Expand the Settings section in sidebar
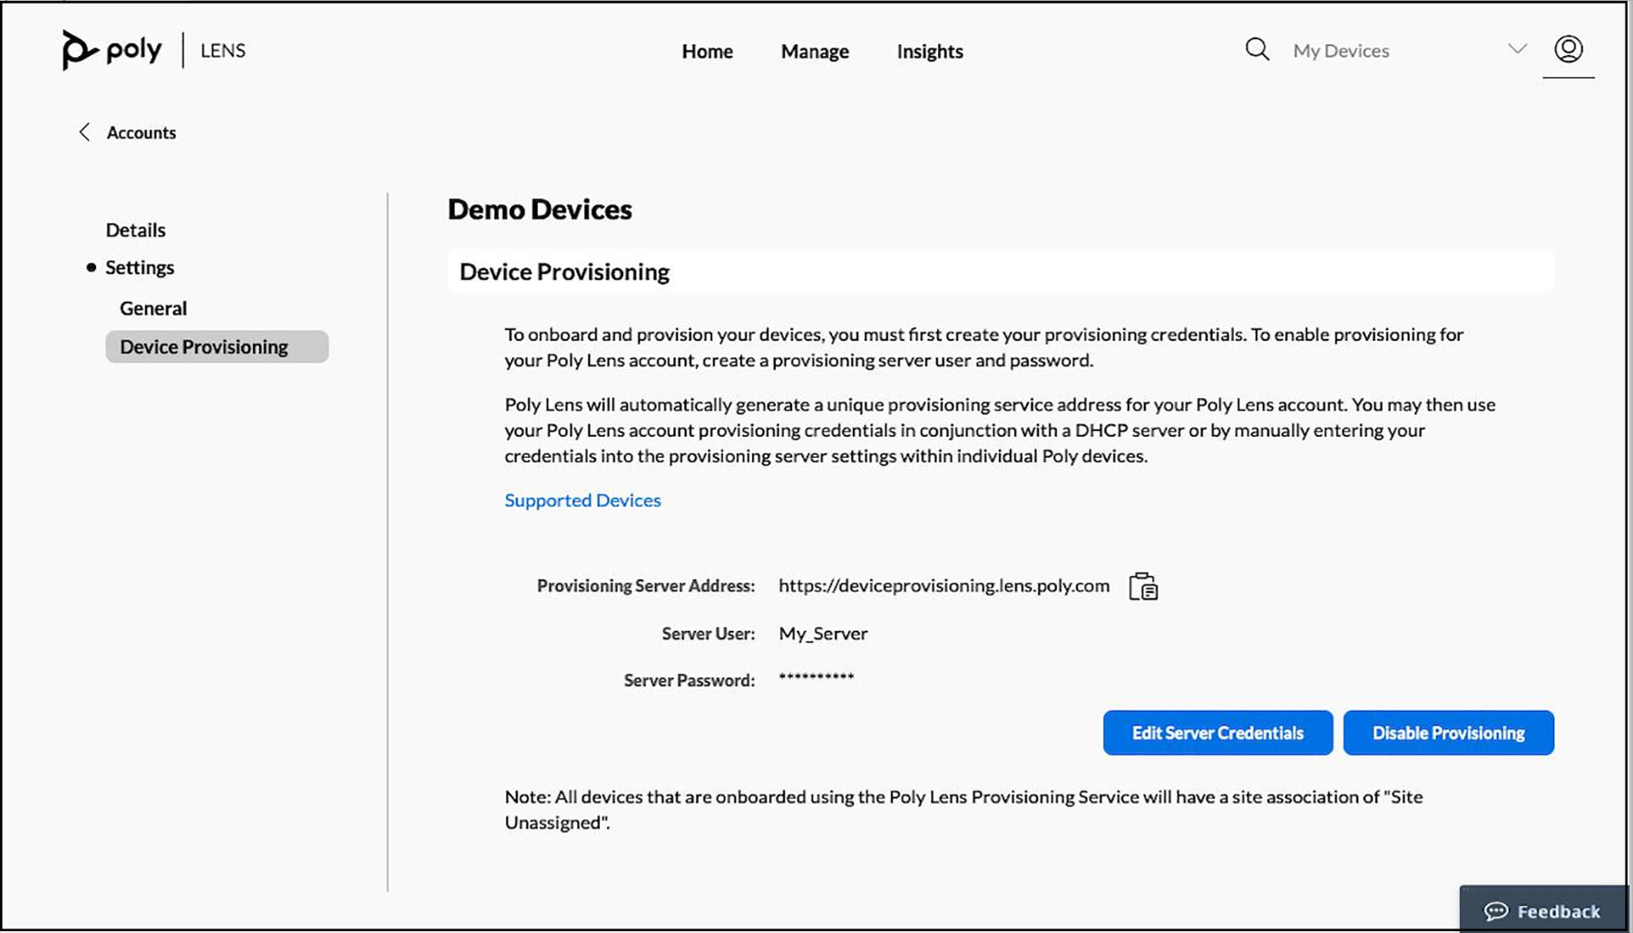The height and width of the screenshot is (933, 1633). (140, 267)
